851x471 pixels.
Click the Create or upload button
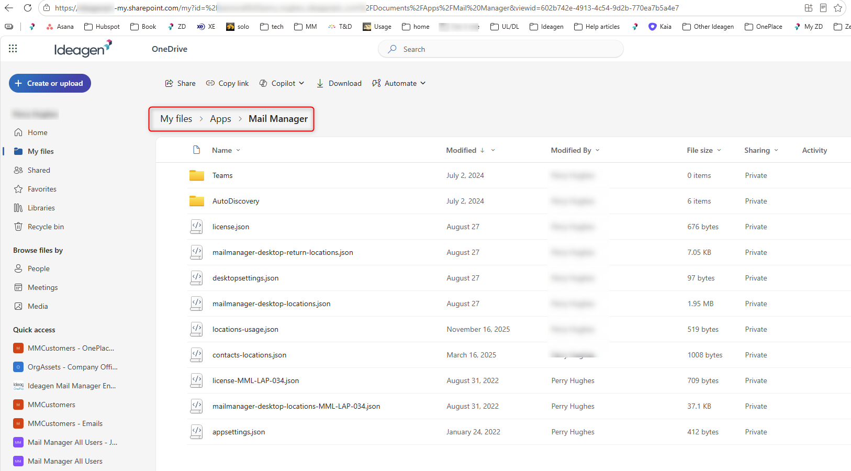pos(50,83)
